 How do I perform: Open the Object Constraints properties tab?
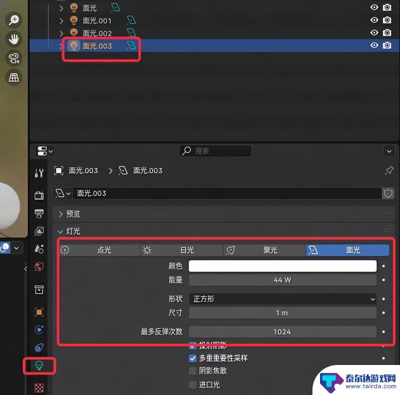click(x=39, y=347)
